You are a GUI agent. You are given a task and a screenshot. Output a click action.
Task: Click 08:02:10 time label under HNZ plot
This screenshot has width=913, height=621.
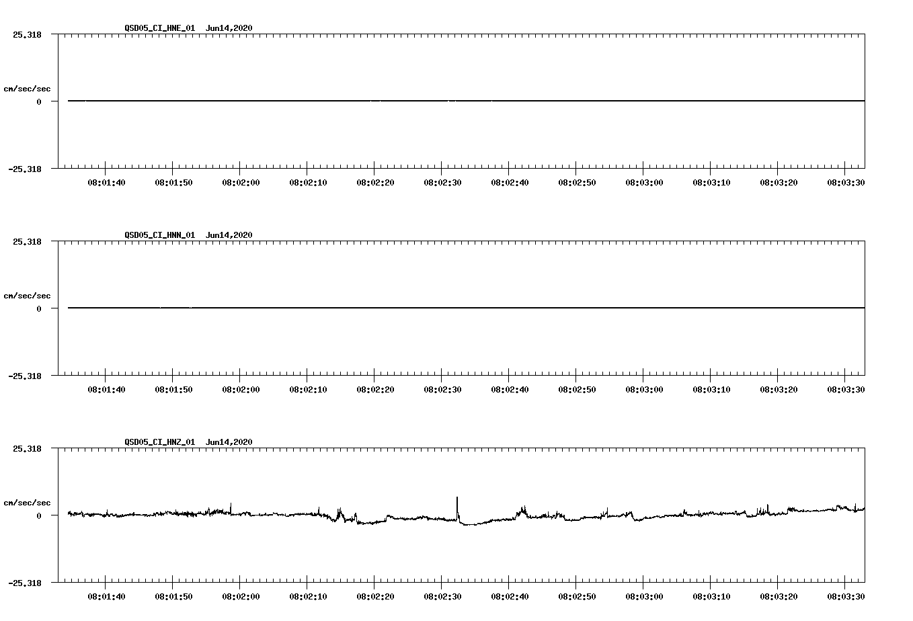pyautogui.click(x=308, y=596)
